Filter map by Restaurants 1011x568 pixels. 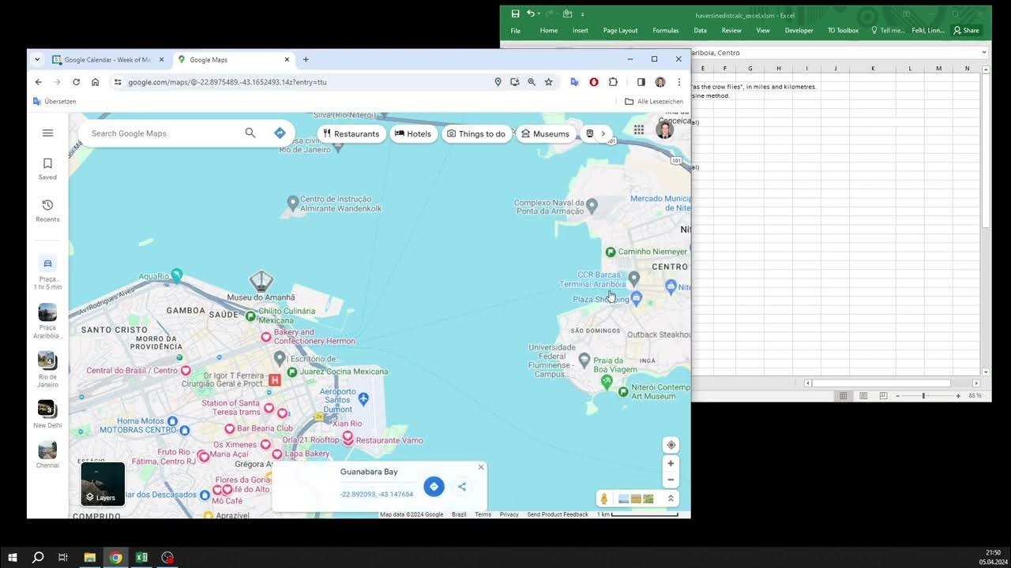coord(351,133)
